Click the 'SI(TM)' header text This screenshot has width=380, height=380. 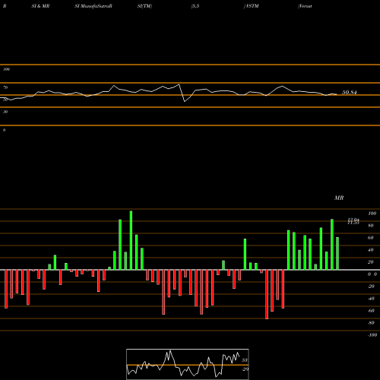pyautogui.click(x=144, y=6)
